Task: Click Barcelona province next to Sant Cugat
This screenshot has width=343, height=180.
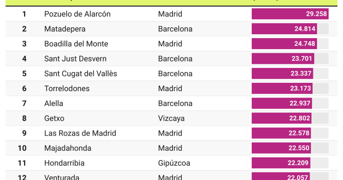Action: point(175,74)
